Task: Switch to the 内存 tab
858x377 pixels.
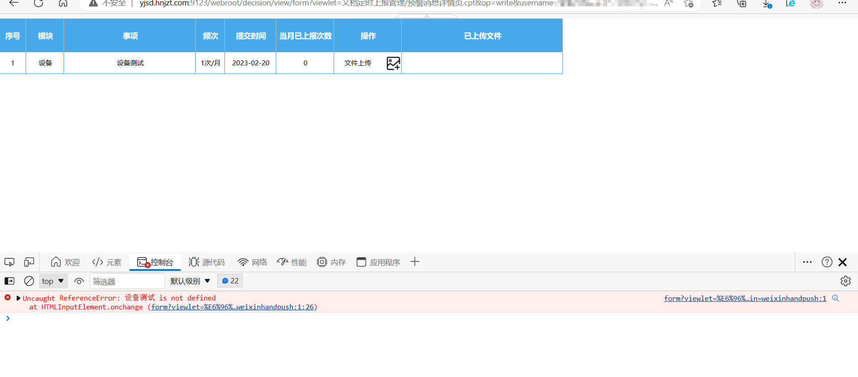Action: coord(331,262)
